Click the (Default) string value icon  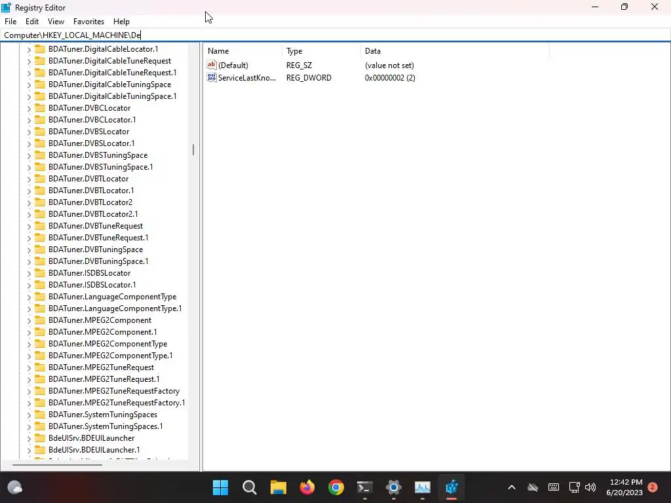point(212,65)
